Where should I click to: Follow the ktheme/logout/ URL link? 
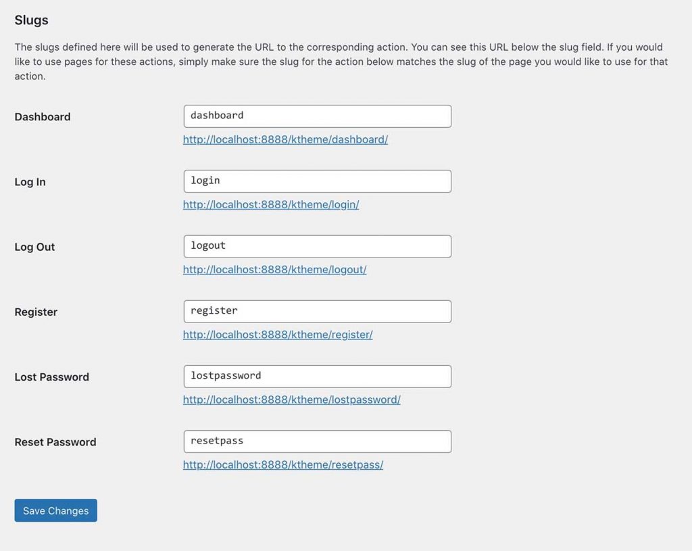coord(274,269)
